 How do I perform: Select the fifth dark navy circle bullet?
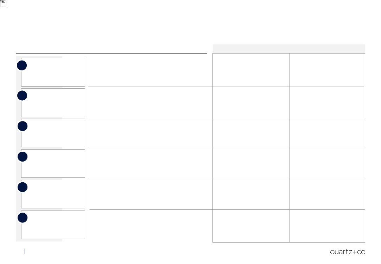point(23,187)
